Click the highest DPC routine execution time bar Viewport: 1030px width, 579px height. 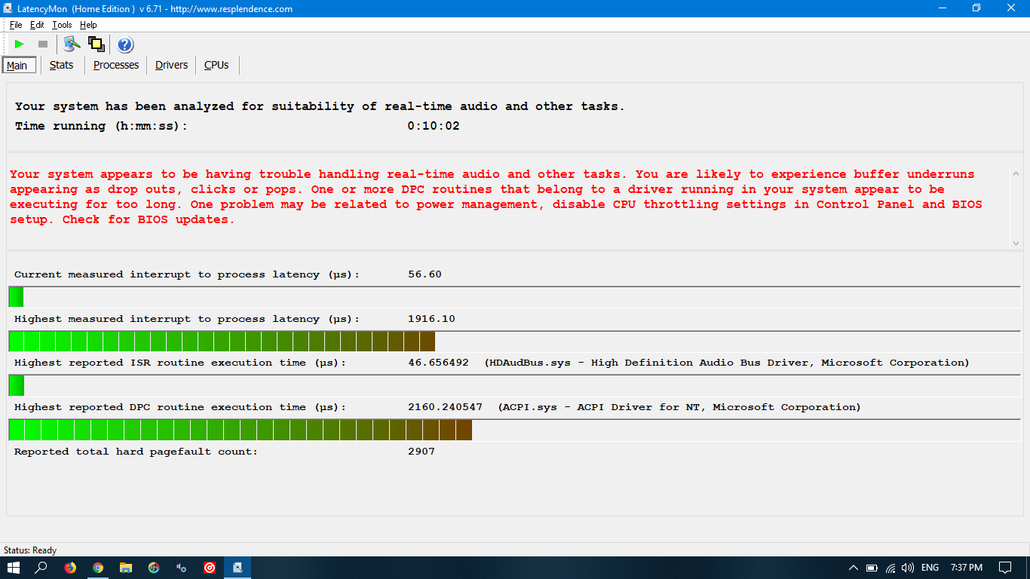(x=241, y=430)
